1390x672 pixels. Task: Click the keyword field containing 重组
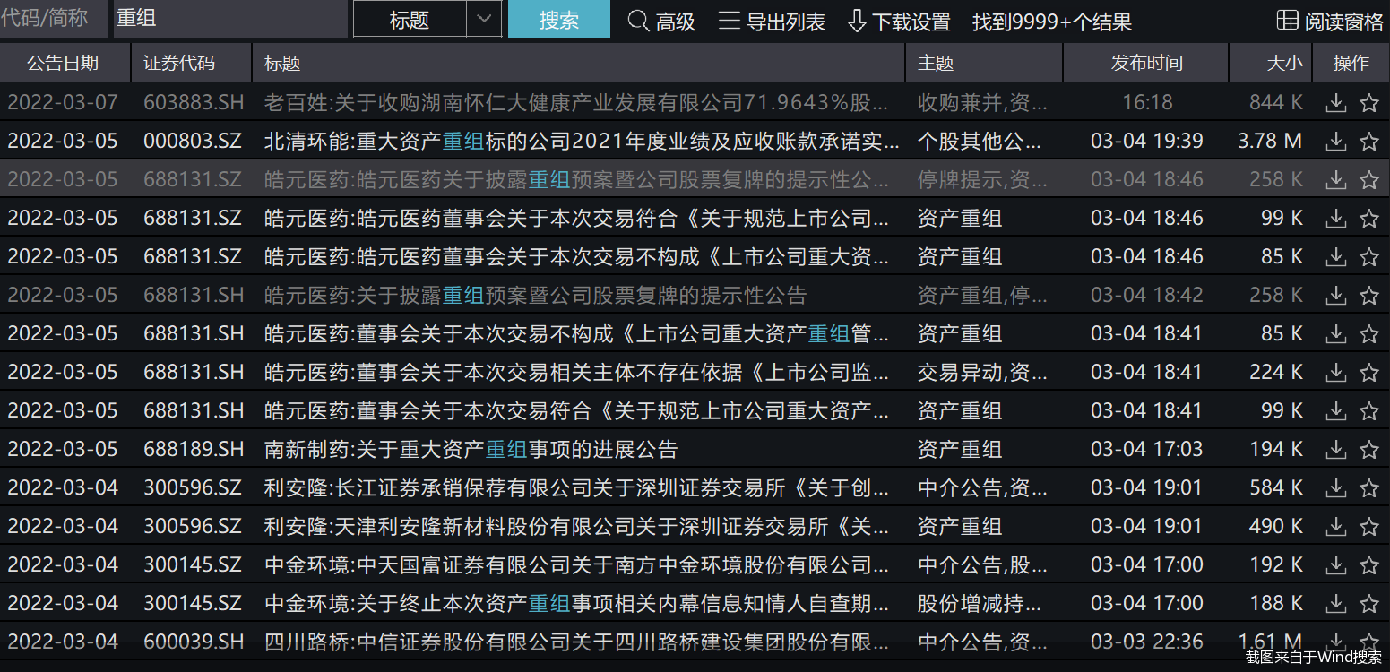point(230,18)
